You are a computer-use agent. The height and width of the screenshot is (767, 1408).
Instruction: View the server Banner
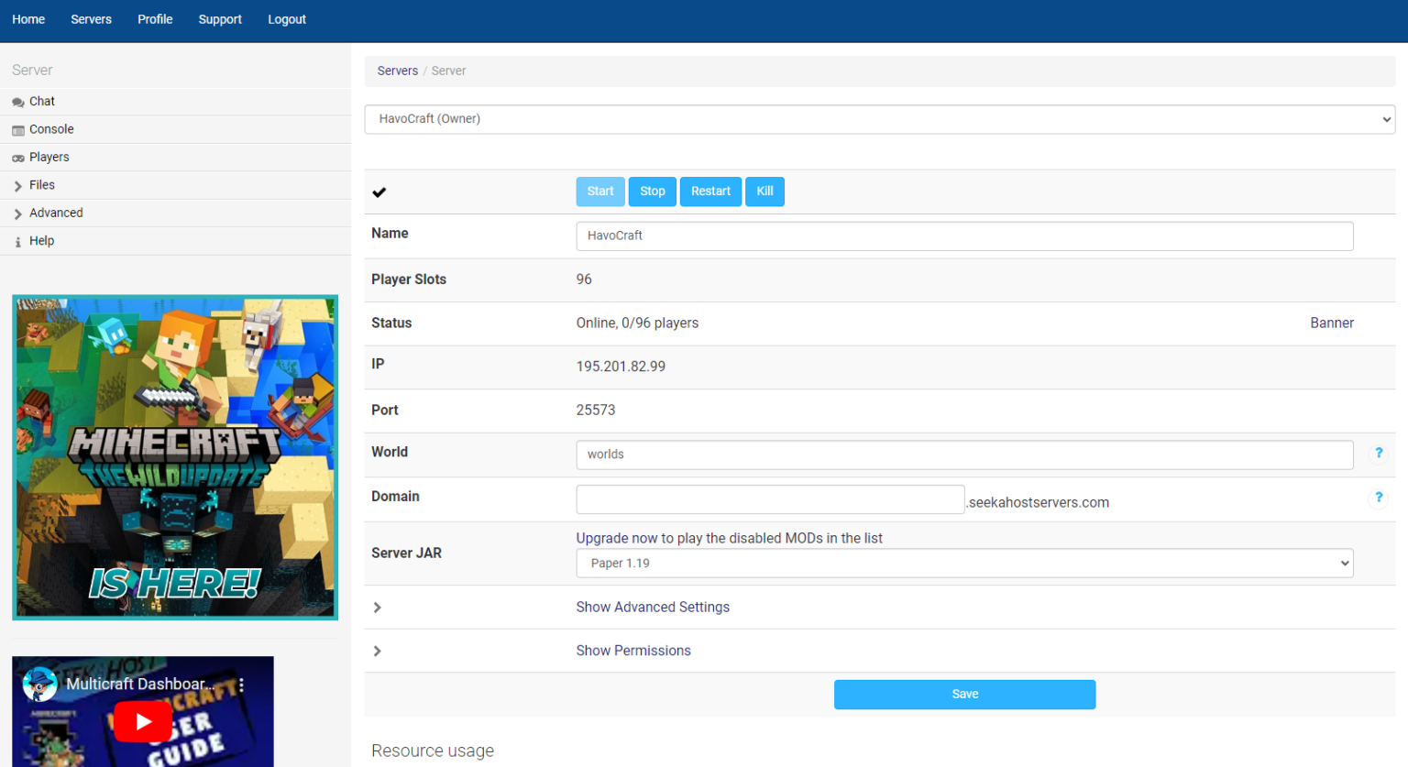tap(1332, 323)
